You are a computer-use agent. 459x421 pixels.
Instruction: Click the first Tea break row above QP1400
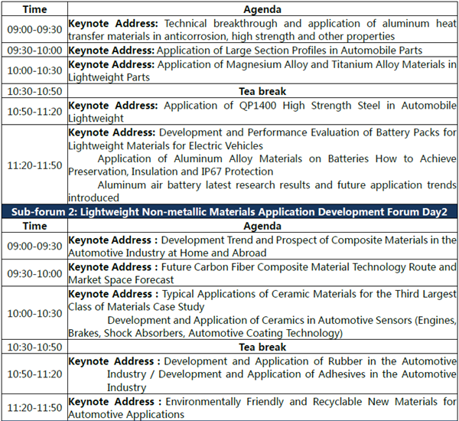(262, 91)
